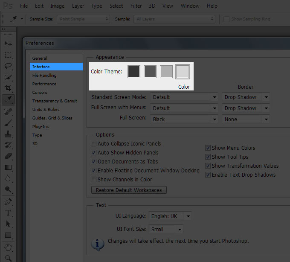Toggle Show Transformation Values

[x=208, y=166]
